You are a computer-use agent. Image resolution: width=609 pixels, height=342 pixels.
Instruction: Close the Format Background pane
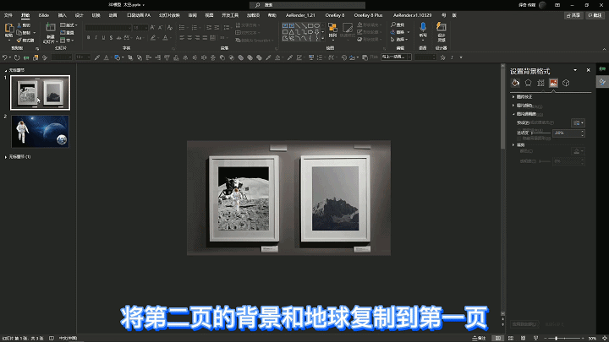coord(588,70)
